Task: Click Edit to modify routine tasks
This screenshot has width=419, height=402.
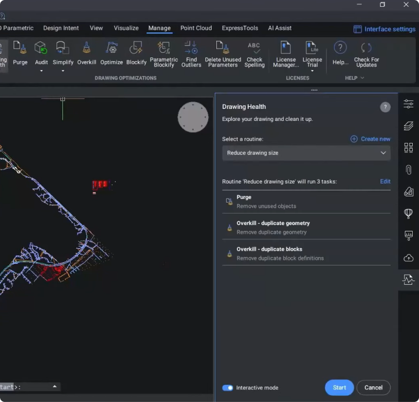Action: 385,182
